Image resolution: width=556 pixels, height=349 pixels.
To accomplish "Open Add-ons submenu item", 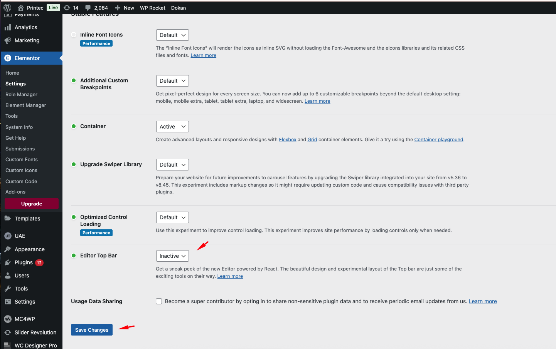I will click(x=15, y=192).
